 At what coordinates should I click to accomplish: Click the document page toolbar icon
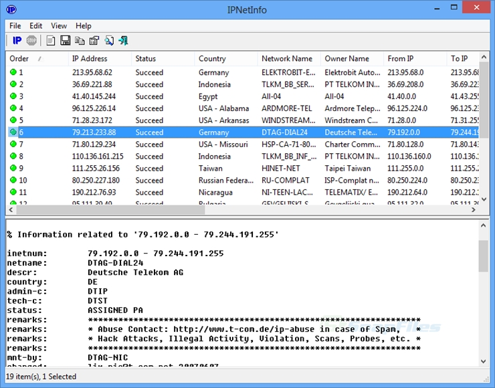click(51, 40)
